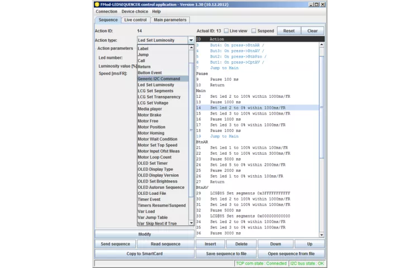Click Save sequence to file
Screen dimensions: 419x268
point(226,253)
